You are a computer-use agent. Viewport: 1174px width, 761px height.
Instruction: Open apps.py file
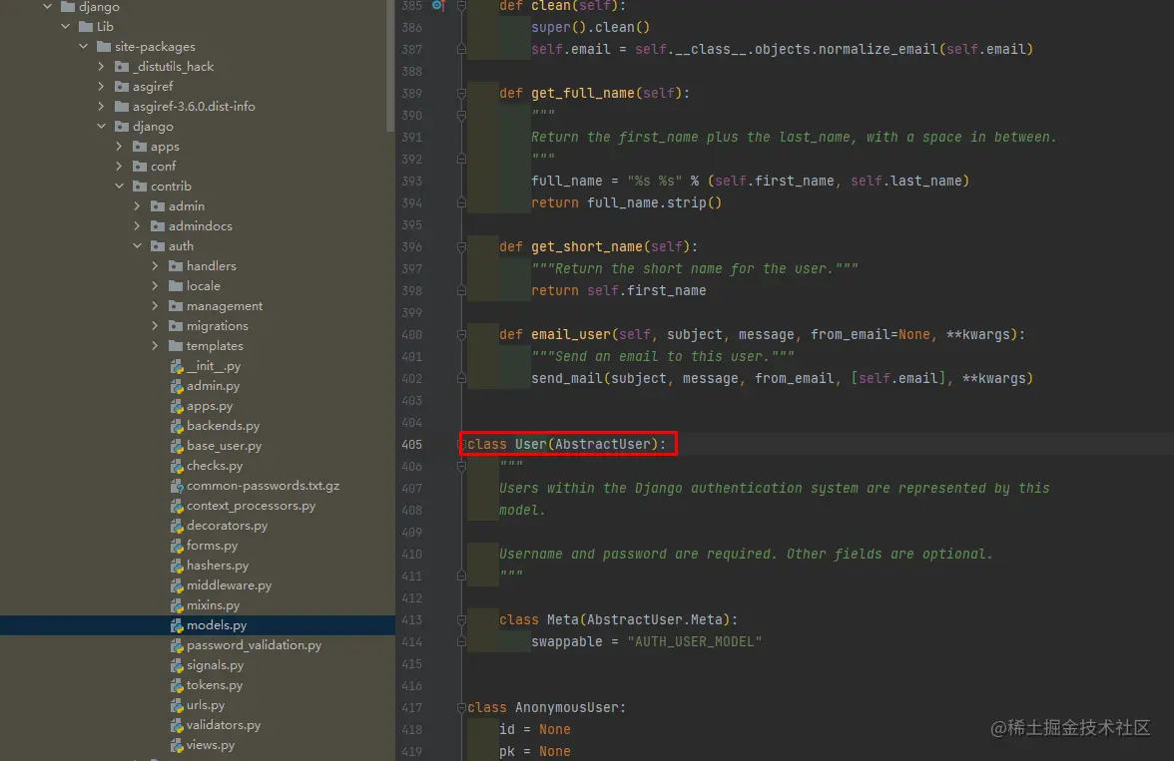210,406
